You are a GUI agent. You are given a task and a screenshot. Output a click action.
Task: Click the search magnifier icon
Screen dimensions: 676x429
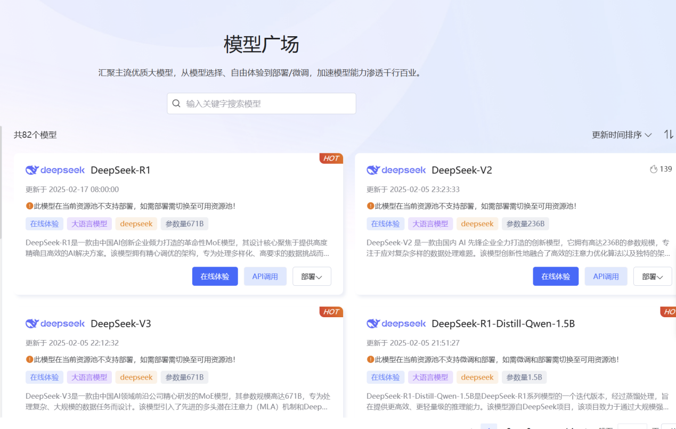(x=177, y=103)
